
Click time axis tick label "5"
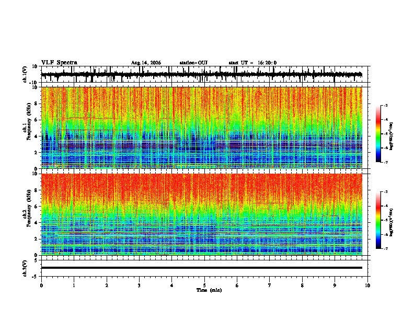(x=204, y=285)
